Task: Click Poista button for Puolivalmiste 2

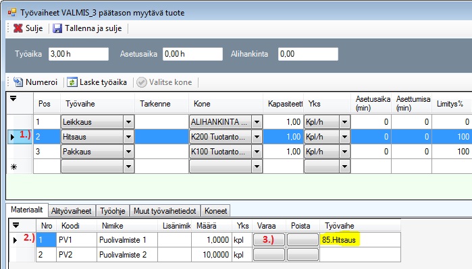Action: (x=303, y=255)
